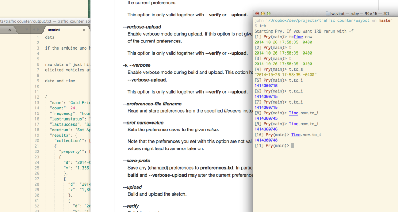Viewport: 398px width, 212px height.
Task: Open the tab overflow dropdown triangle in the editor
Action: [x=27, y=29]
